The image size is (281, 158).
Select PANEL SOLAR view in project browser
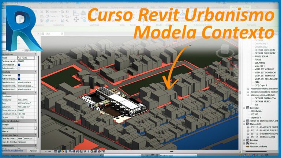(x=262, y=56)
